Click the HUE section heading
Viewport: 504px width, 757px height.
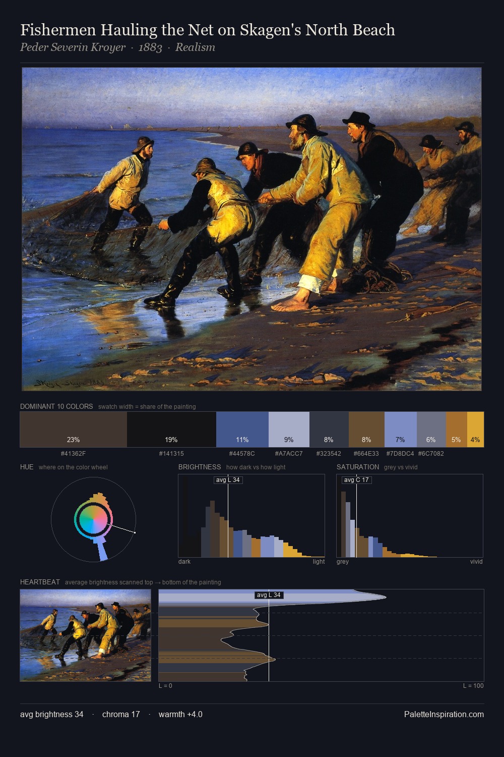click(27, 467)
